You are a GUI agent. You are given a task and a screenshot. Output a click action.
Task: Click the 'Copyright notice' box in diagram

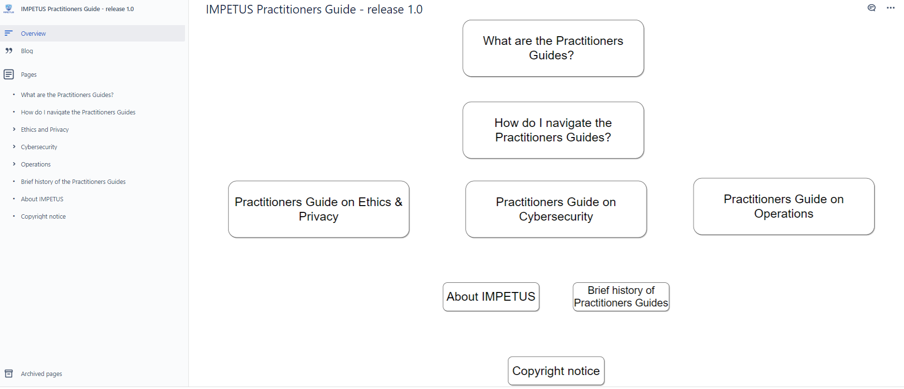click(x=556, y=371)
